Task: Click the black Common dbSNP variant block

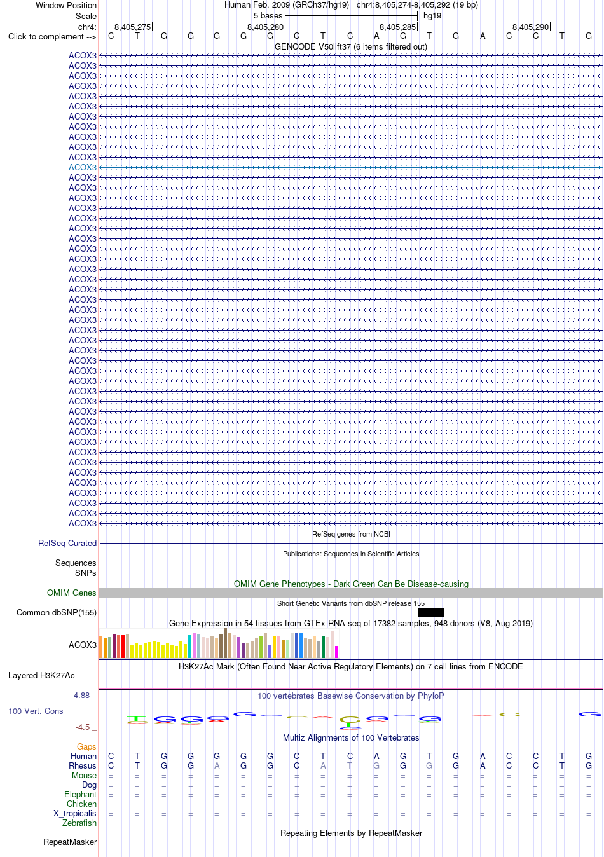Action: tap(431, 612)
